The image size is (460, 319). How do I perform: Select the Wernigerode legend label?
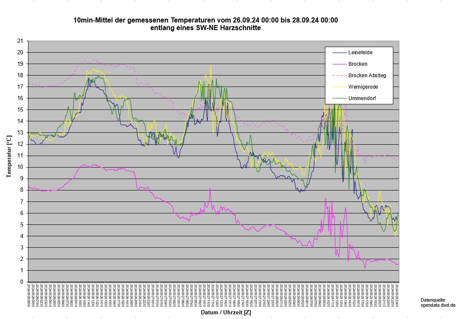pos(363,87)
